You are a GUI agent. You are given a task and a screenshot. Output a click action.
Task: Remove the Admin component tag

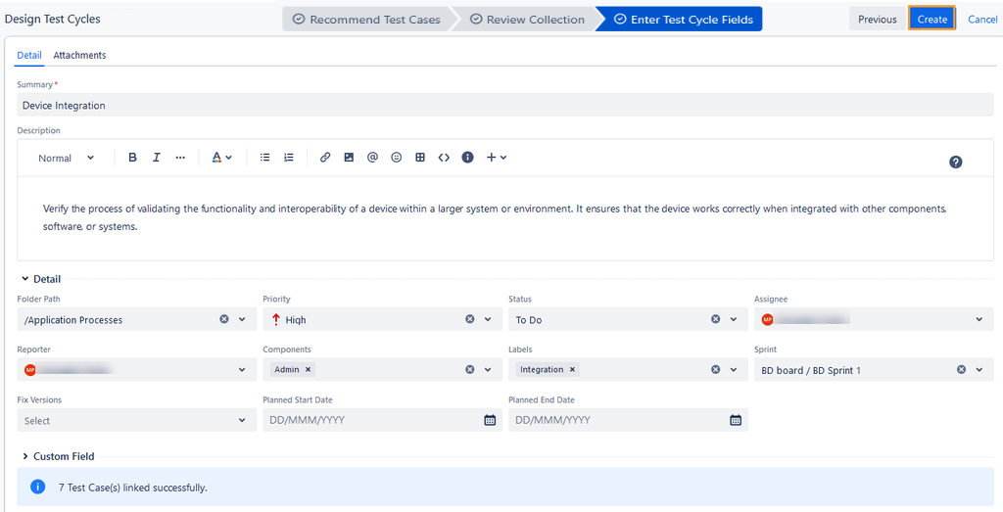point(308,370)
